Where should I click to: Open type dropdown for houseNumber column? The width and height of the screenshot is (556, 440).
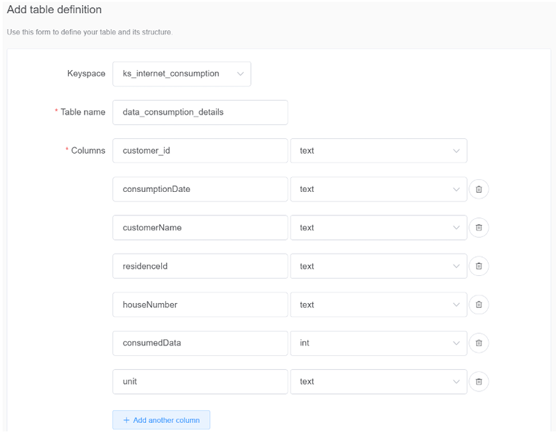378,304
